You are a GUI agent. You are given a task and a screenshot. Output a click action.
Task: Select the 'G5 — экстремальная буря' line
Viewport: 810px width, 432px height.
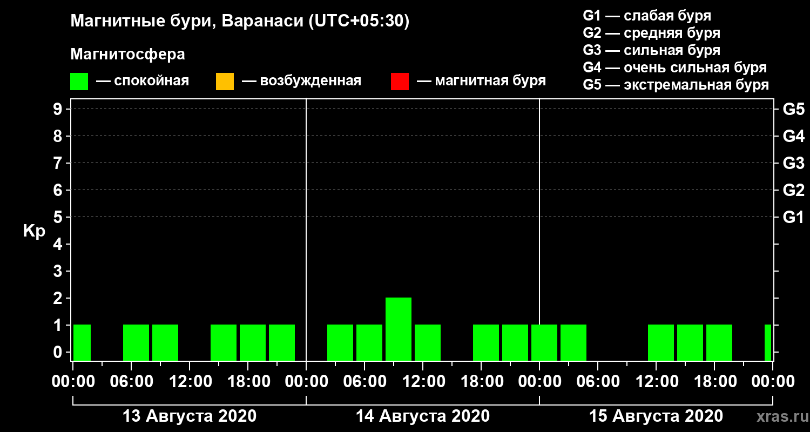(x=676, y=85)
